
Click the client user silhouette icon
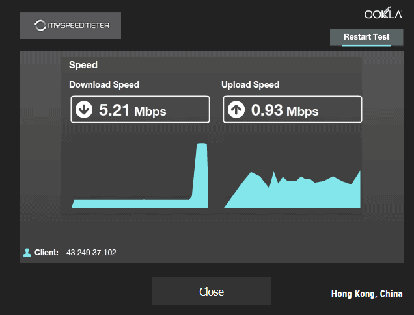[x=27, y=252]
